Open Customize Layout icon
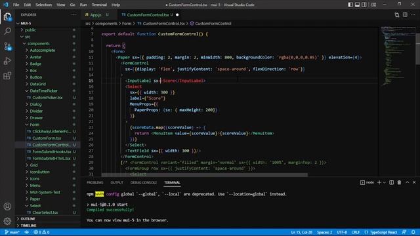 [373, 5]
